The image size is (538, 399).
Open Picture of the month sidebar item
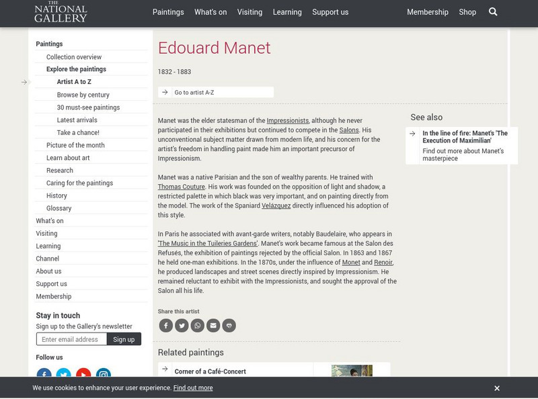point(75,145)
